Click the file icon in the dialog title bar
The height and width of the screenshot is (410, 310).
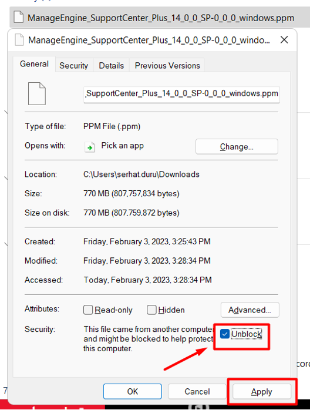click(x=19, y=40)
